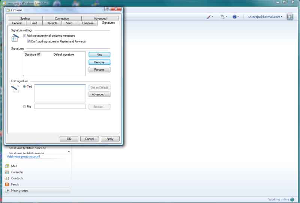Click the newsgroup list scroll-down arrow
300x203 pixels.
click(69, 152)
